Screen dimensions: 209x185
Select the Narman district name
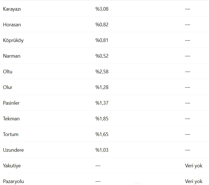click(x=12, y=56)
